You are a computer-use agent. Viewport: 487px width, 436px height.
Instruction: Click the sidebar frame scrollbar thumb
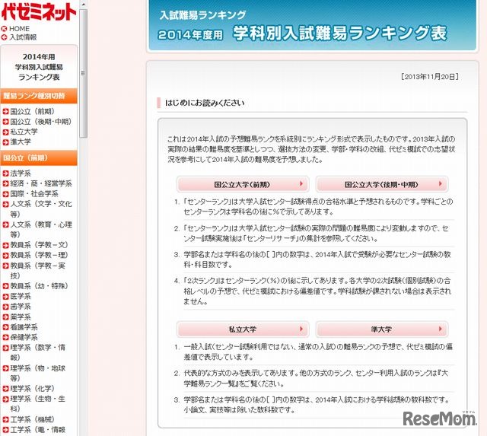(x=83, y=73)
